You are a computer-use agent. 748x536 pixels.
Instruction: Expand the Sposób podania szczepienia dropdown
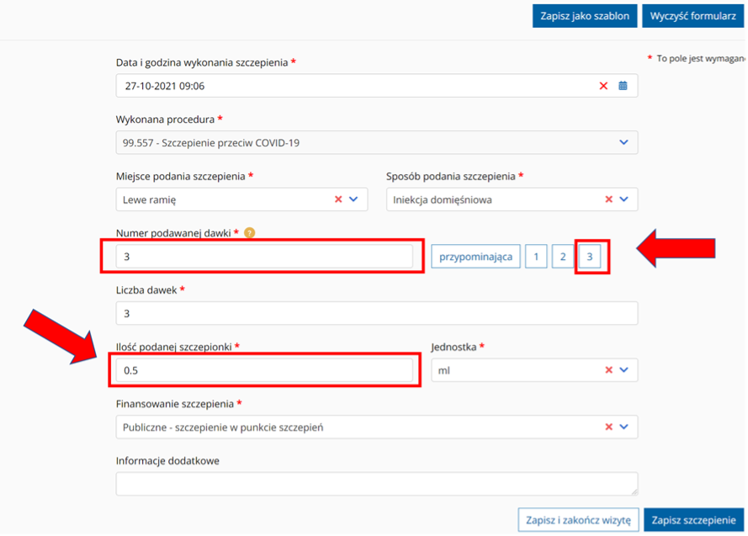point(623,199)
